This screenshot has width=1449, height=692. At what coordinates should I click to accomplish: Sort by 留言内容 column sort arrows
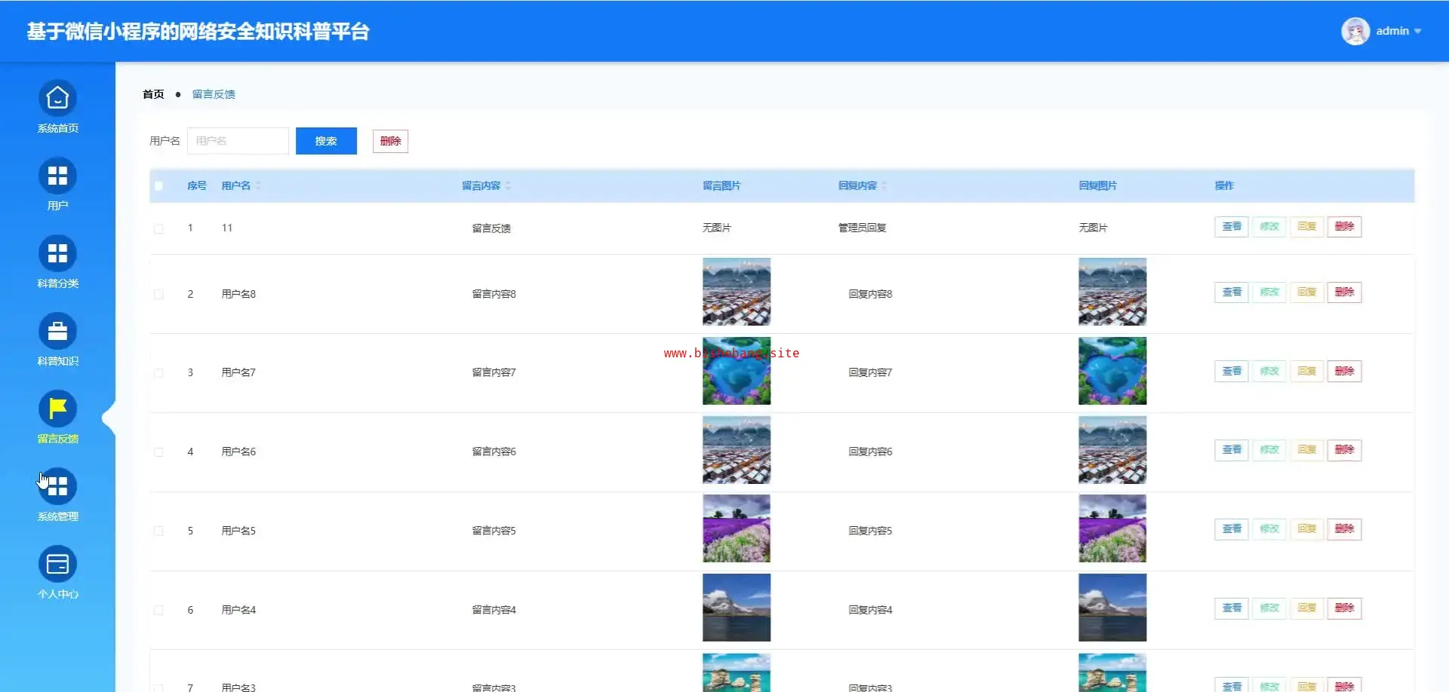point(508,185)
